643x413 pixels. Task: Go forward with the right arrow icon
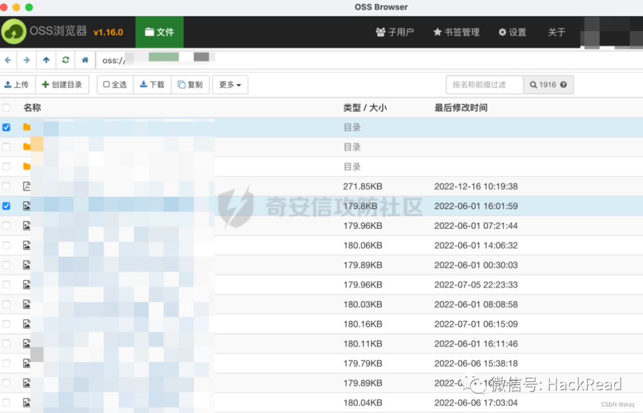(27, 60)
